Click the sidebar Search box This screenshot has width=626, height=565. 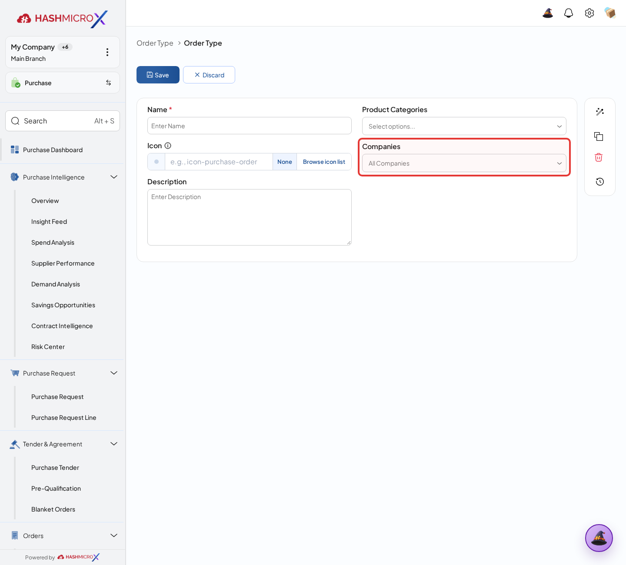click(63, 121)
